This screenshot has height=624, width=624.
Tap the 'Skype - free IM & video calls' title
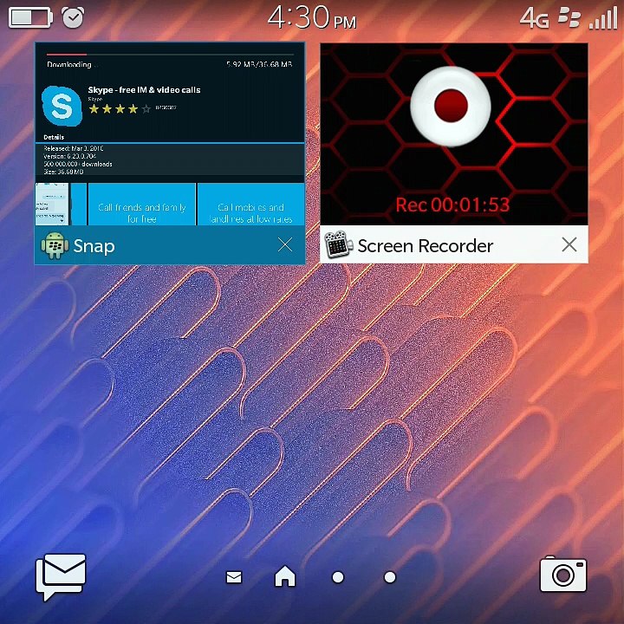[144, 90]
